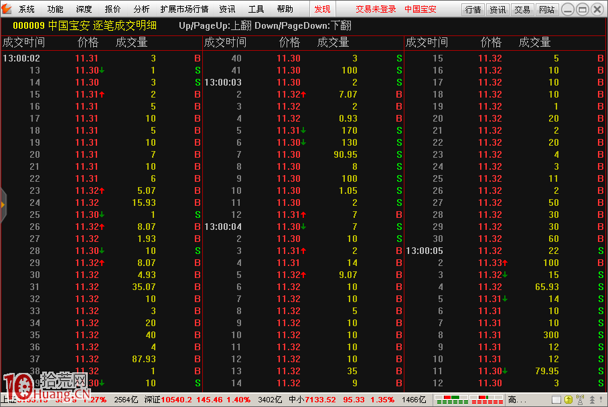Click the 高... entry in status bar
This screenshot has width=608, height=407.
click(517, 400)
